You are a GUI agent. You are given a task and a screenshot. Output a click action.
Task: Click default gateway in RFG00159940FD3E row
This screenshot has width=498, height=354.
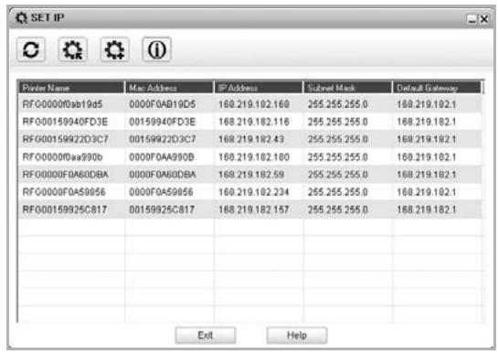(427, 122)
